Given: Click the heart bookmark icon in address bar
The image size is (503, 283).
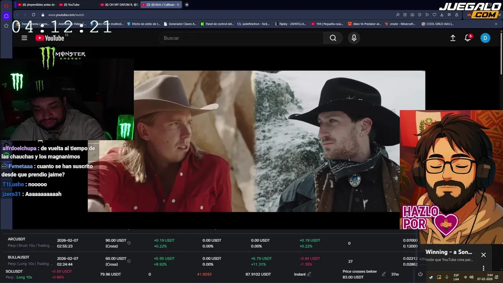Looking at the screenshot, I should pos(434,15).
